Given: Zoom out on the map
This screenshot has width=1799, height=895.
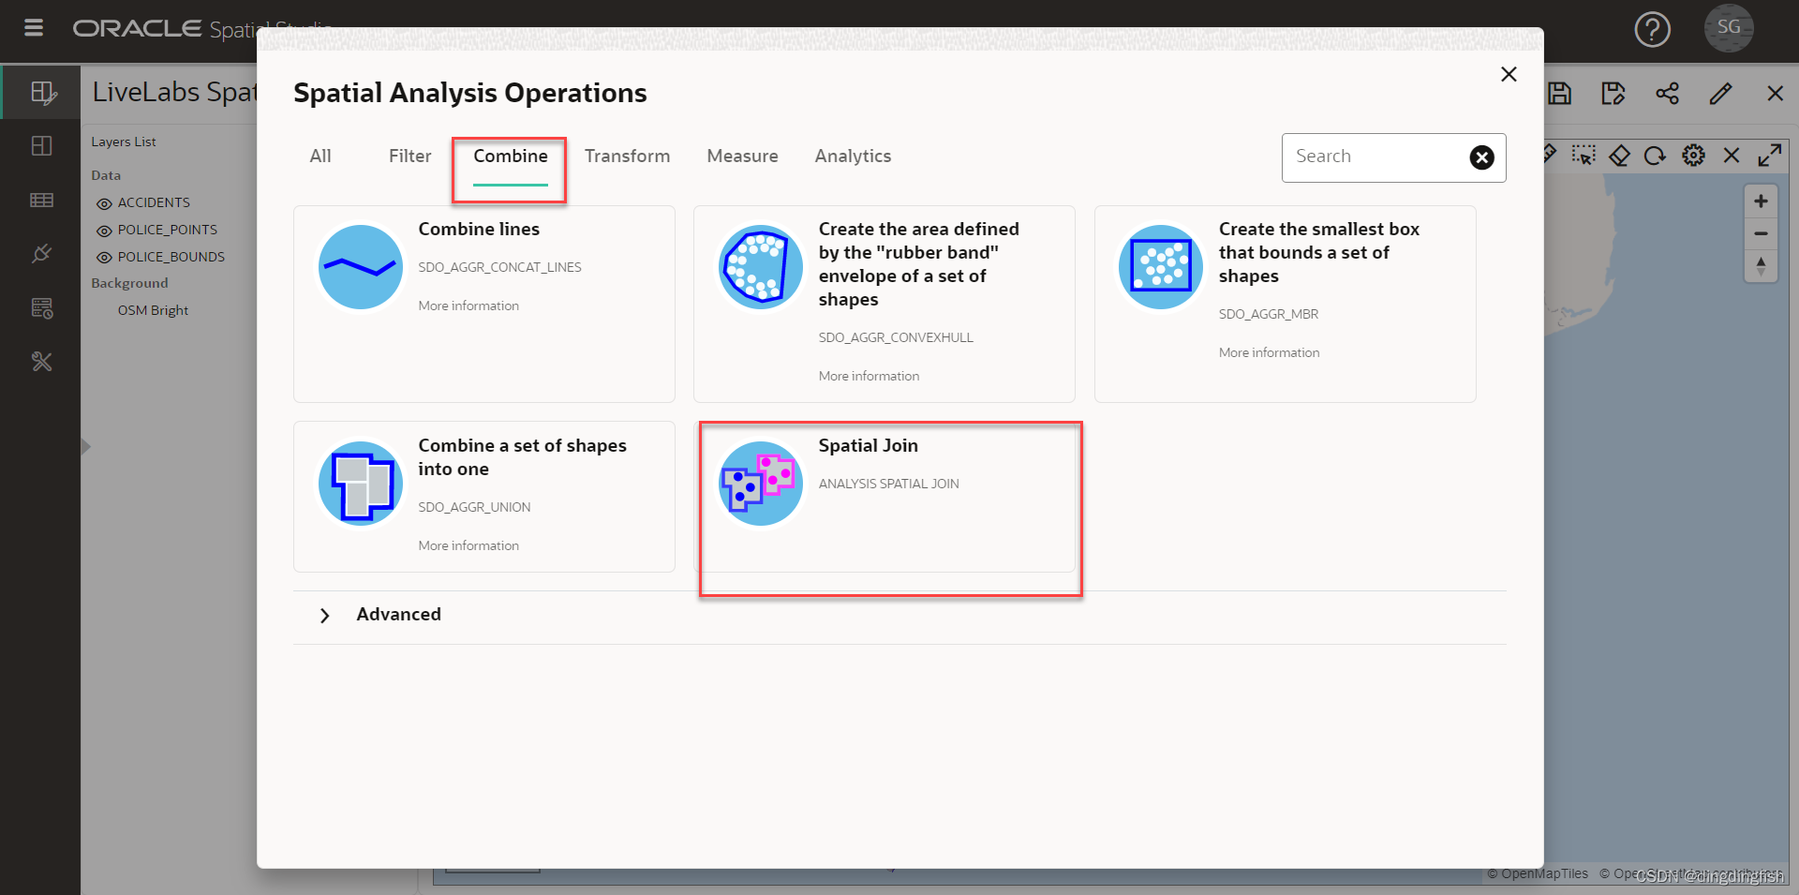Looking at the screenshot, I should [1761, 233].
